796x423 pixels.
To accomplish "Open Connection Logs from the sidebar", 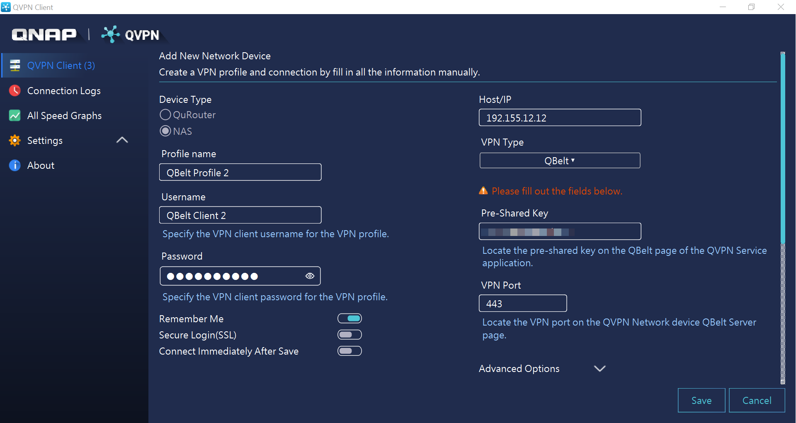I will point(64,91).
